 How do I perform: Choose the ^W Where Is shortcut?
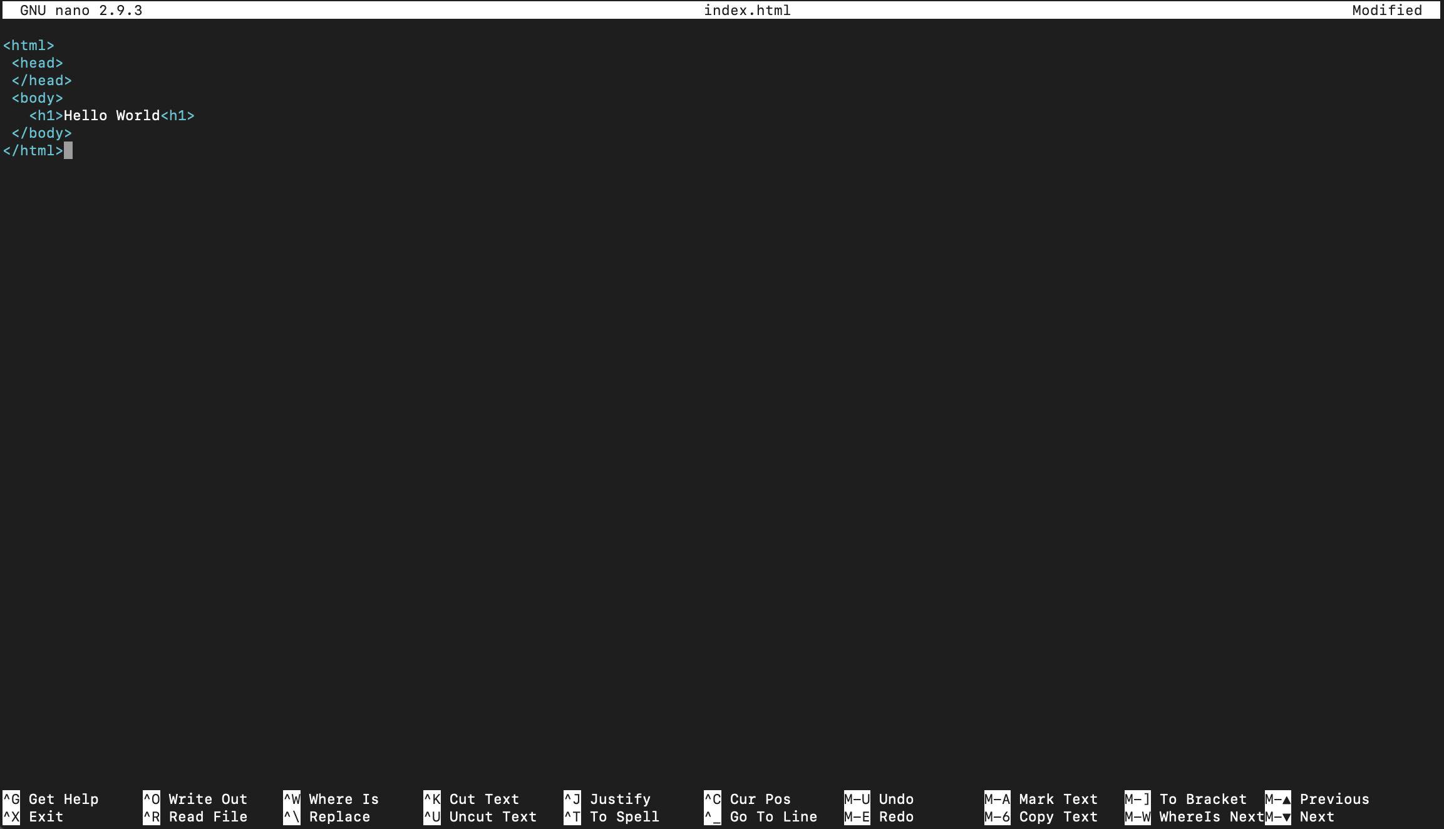(331, 799)
